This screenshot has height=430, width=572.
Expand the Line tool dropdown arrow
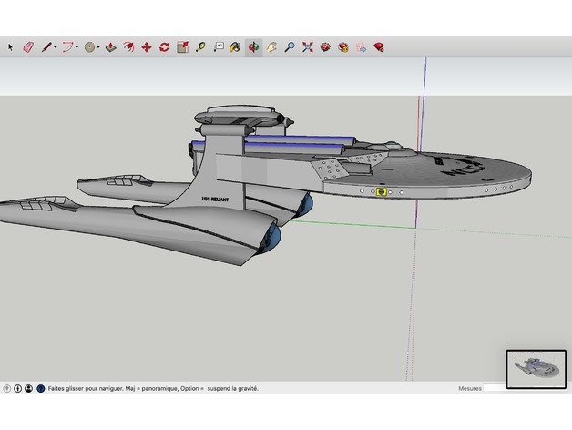coord(56,46)
